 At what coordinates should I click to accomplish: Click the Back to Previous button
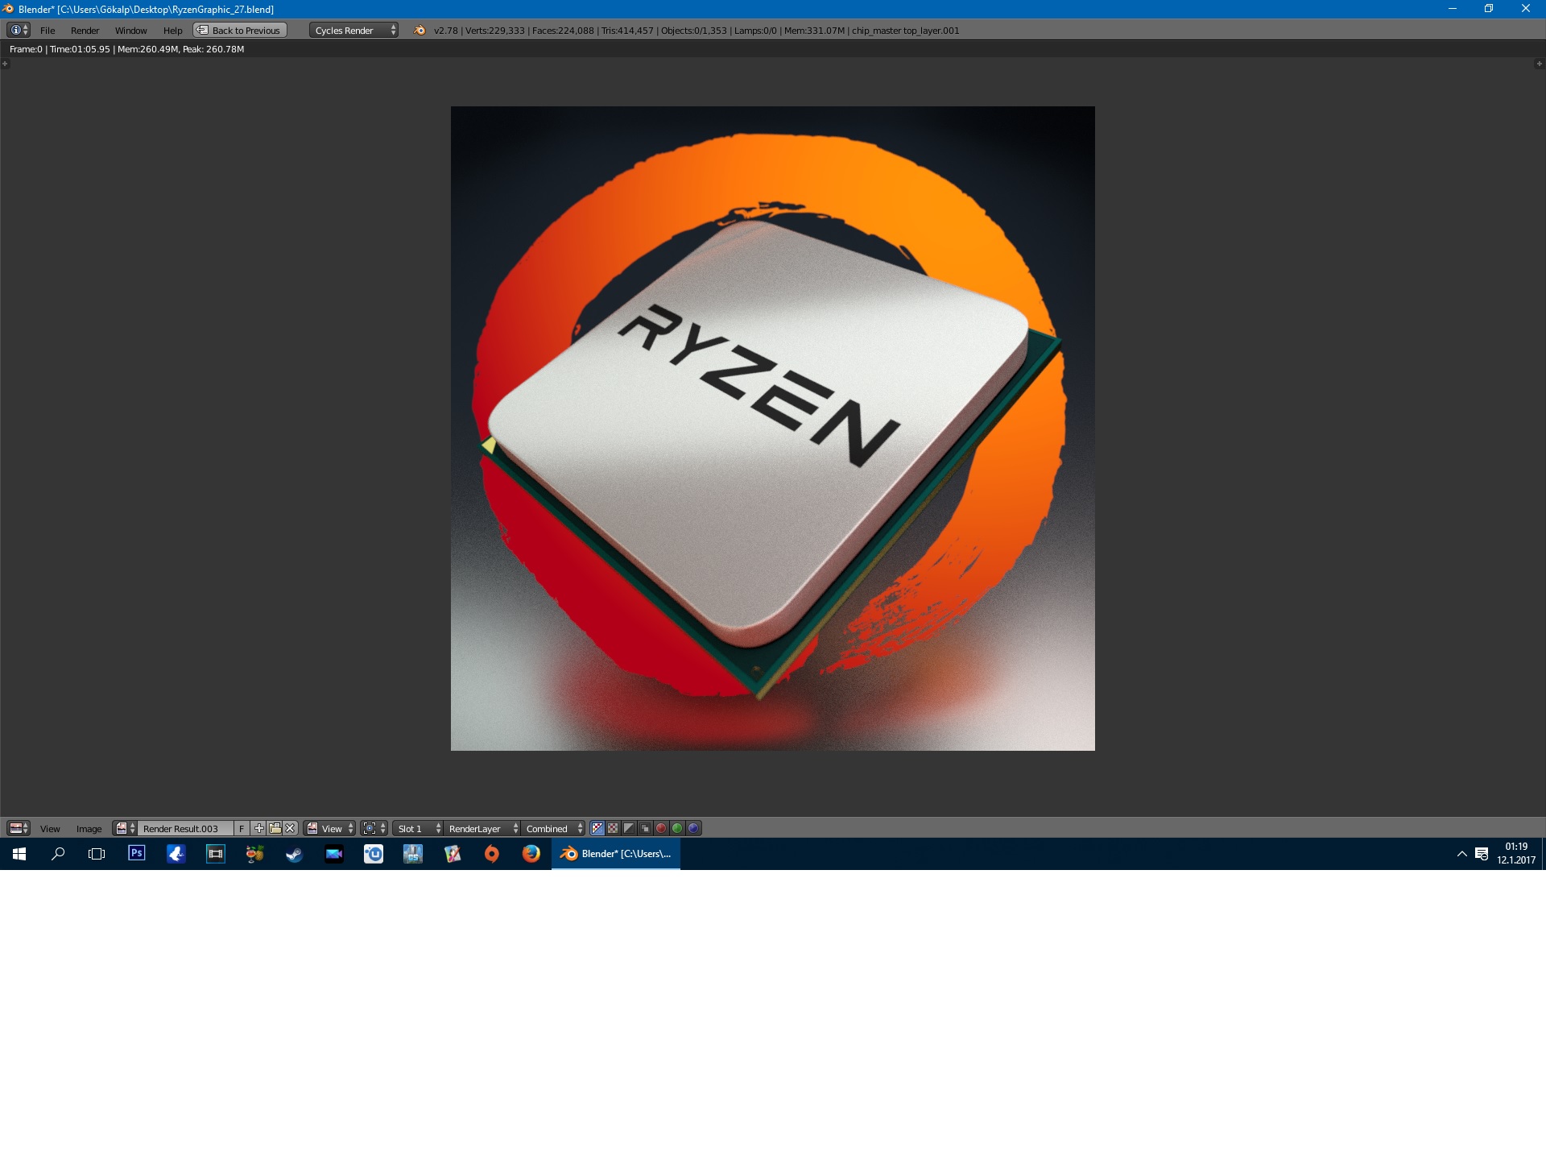pos(240,31)
